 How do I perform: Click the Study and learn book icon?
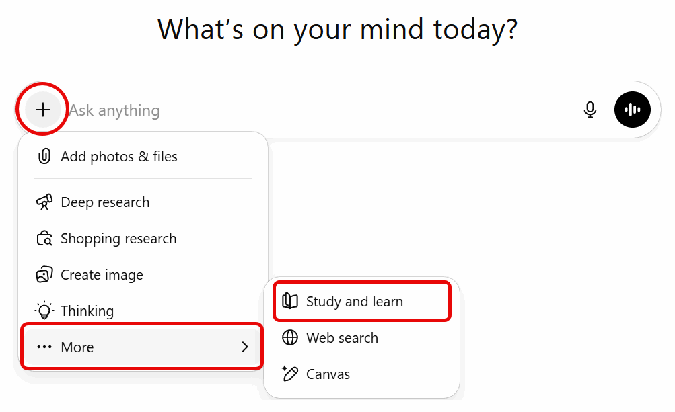tap(290, 302)
